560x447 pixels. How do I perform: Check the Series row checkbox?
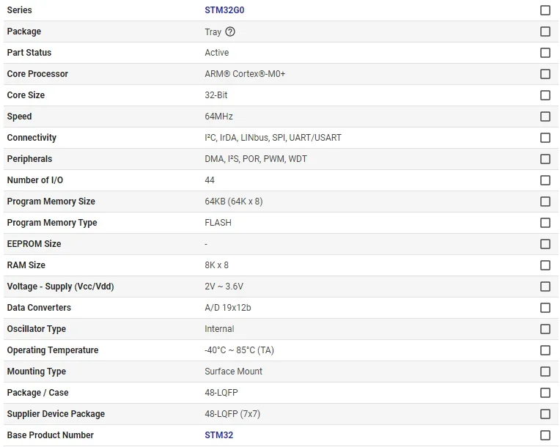(x=545, y=10)
